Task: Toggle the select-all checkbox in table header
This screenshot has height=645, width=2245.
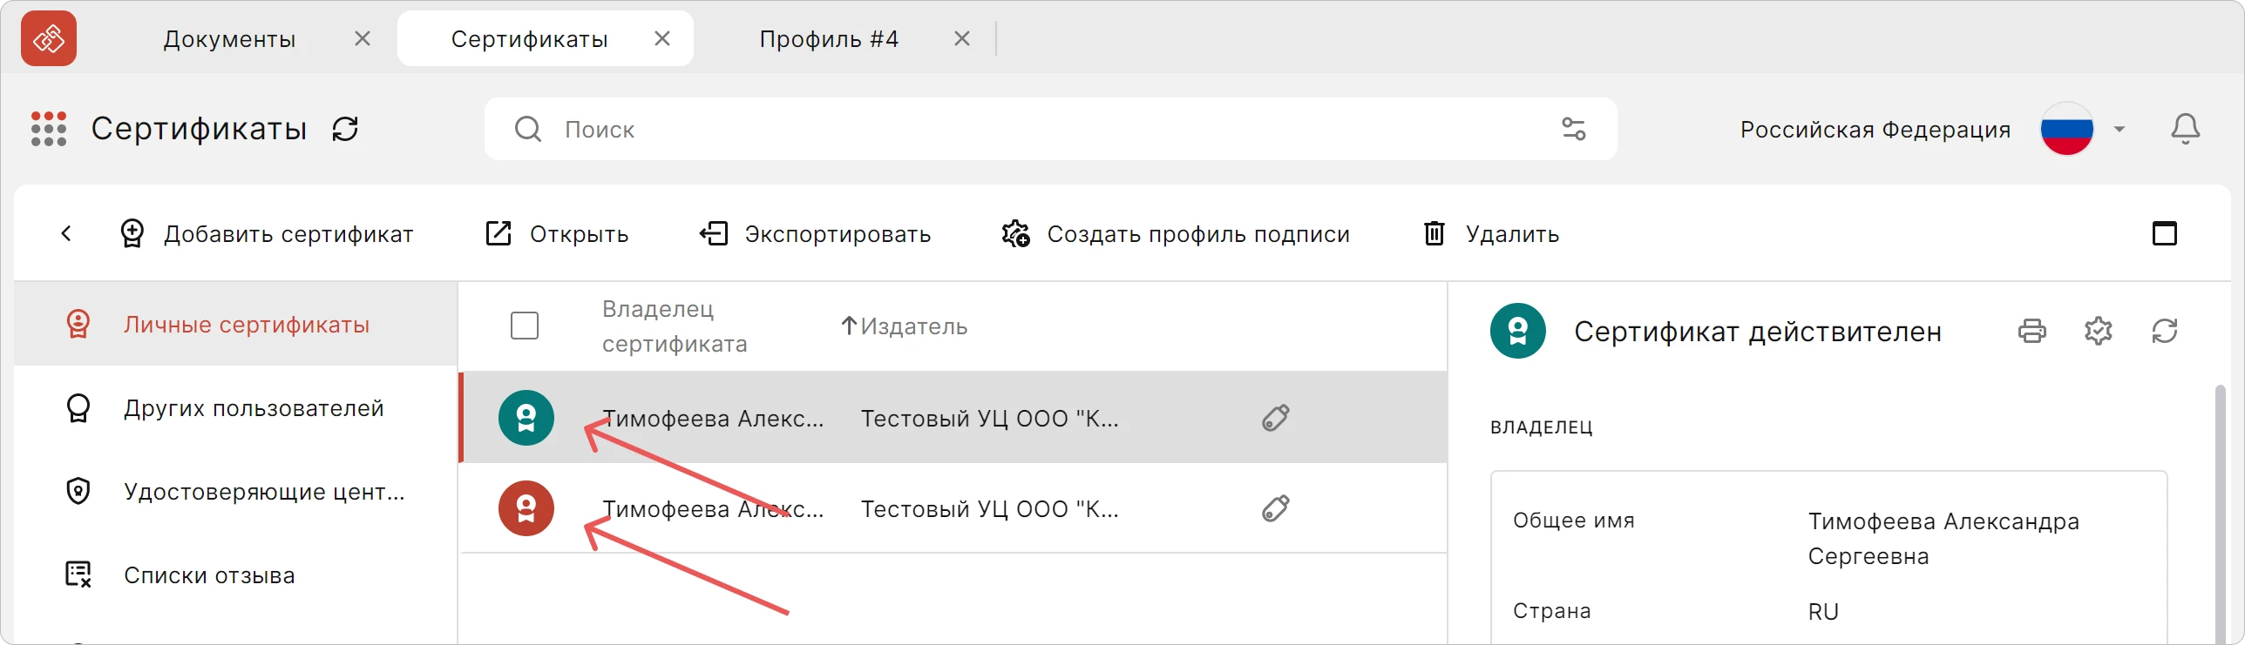Action: click(525, 326)
